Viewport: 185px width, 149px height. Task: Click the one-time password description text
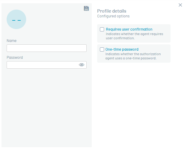coord(133,56)
